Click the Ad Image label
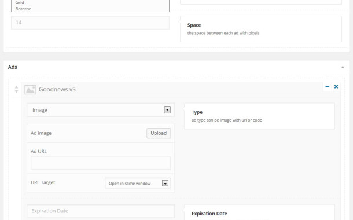This screenshot has width=353, height=220. (41, 133)
